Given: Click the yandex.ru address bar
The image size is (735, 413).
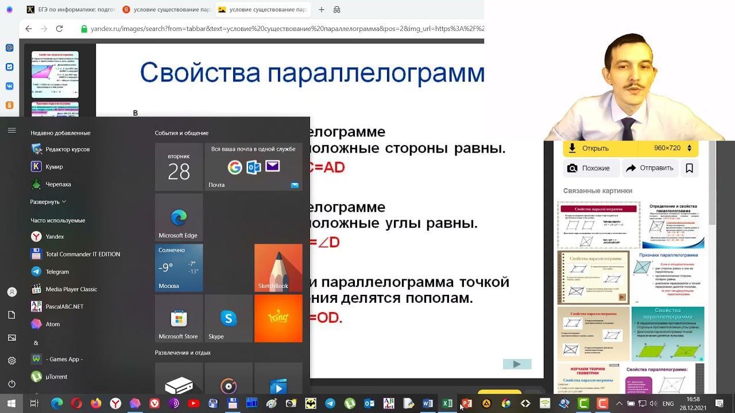Looking at the screenshot, I should [x=281, y=29].
